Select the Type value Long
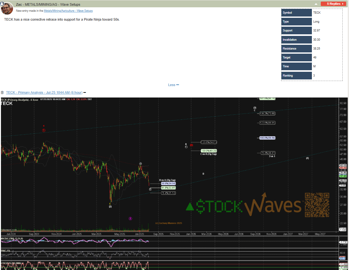 point(316,22)
